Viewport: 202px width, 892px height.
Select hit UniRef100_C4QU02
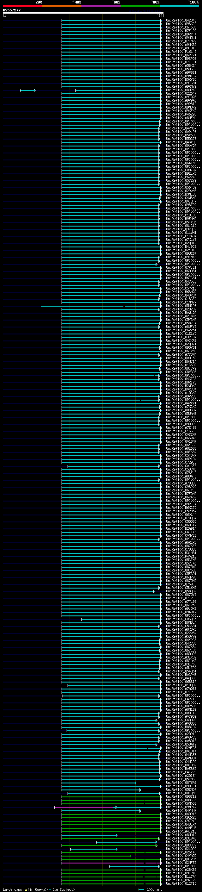tap(181, 720)
